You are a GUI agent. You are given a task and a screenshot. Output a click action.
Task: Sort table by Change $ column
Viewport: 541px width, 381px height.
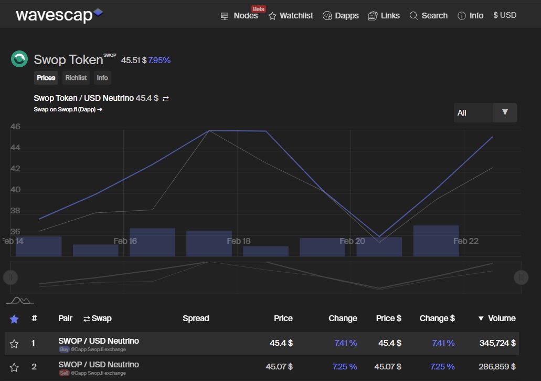point(437,318)
